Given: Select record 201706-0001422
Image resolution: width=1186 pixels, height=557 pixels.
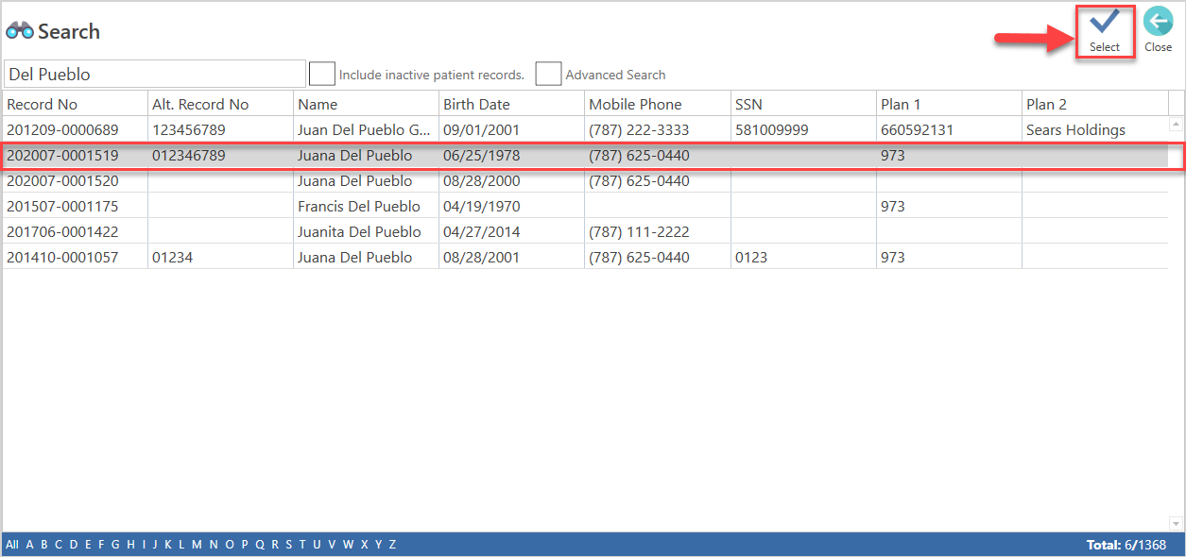Looking at the screenshot, I should tap(585, 231).
